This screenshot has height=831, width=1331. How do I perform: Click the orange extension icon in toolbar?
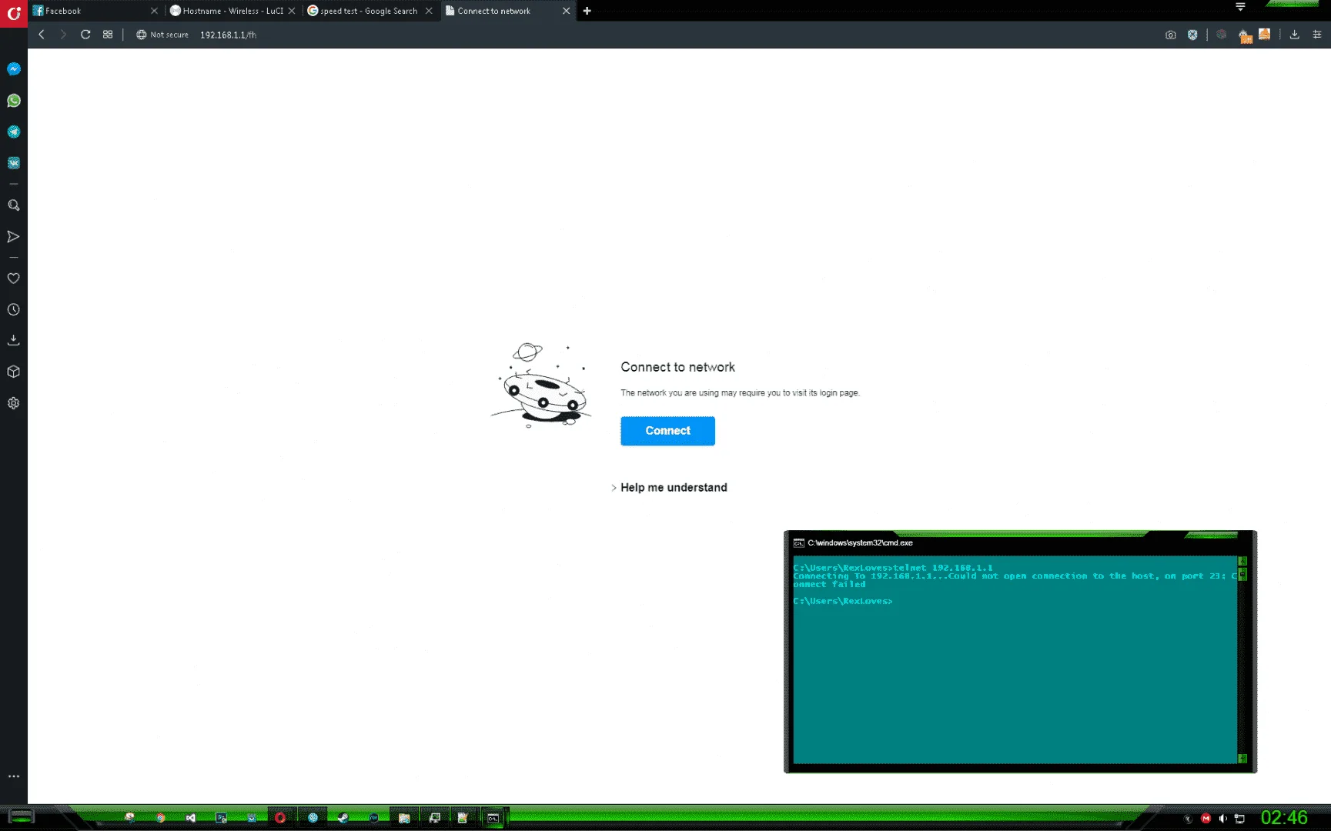click(x=1264, y=34)
